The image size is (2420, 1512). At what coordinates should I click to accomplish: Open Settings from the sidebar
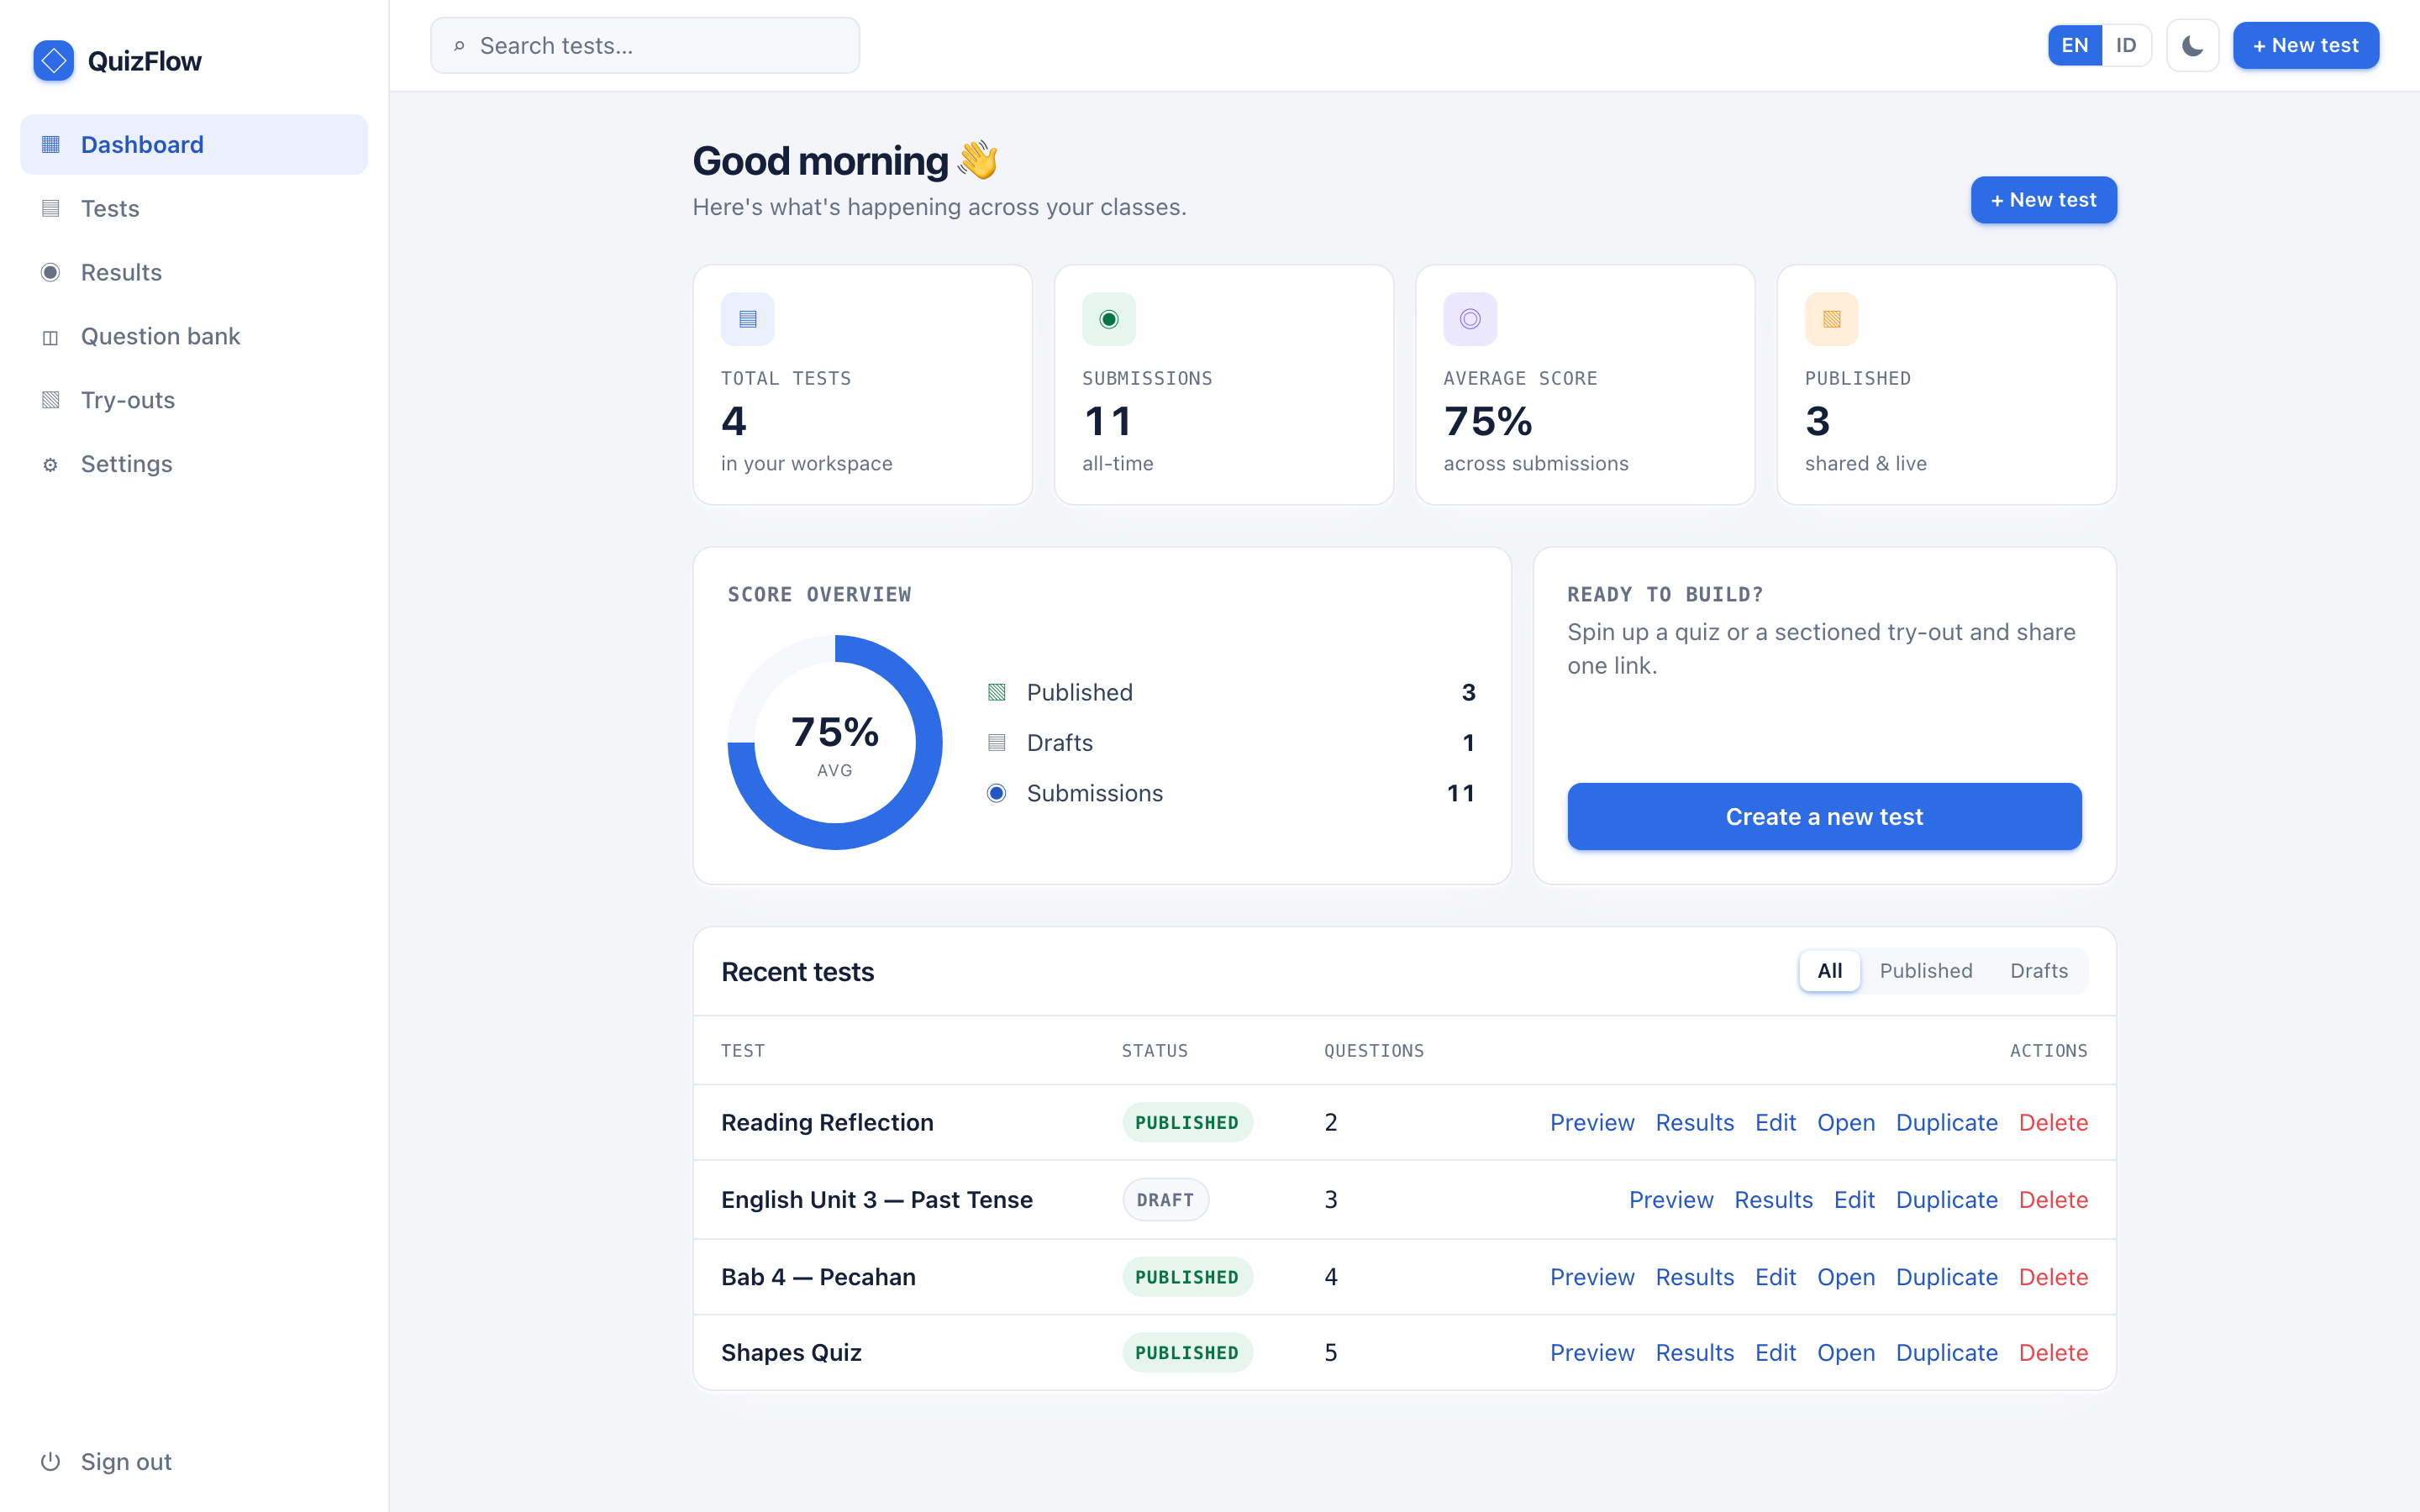click(x=194, y=464)
